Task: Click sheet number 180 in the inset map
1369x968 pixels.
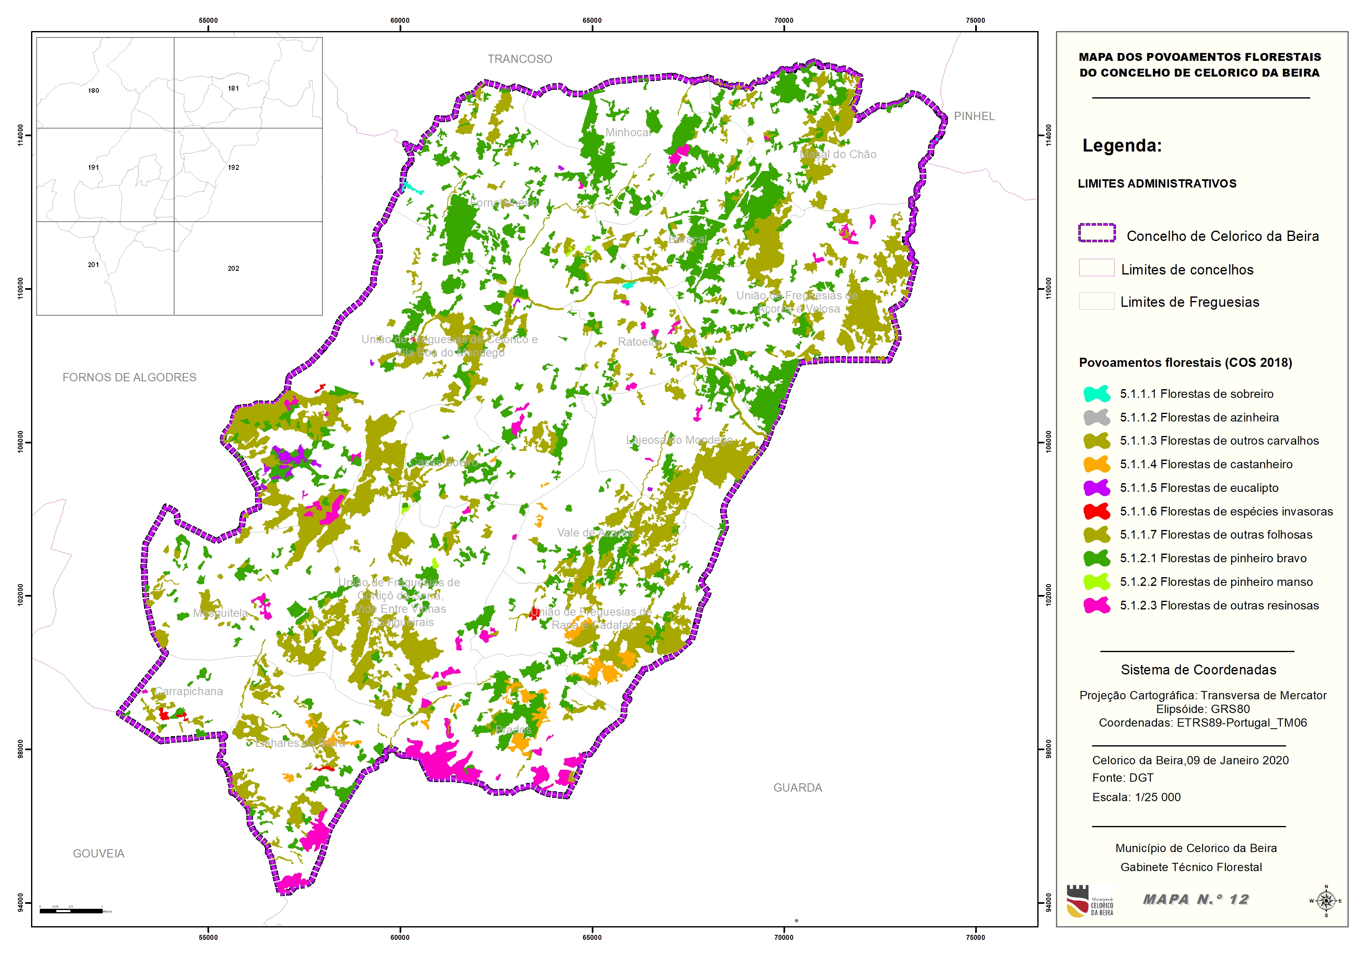Action: pos(94,91)
